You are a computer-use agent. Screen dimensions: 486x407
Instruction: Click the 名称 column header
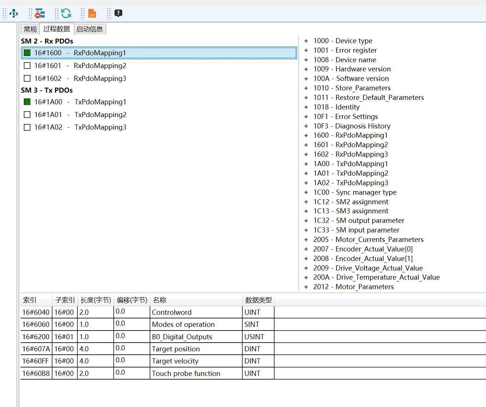pyautogui.click(x=196, y=300)
